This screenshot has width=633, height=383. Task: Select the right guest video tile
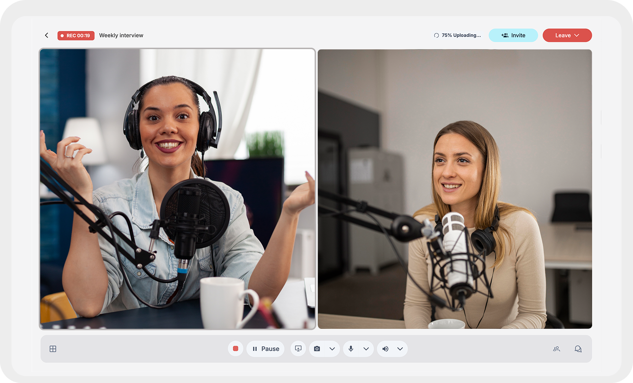(454, 189)
